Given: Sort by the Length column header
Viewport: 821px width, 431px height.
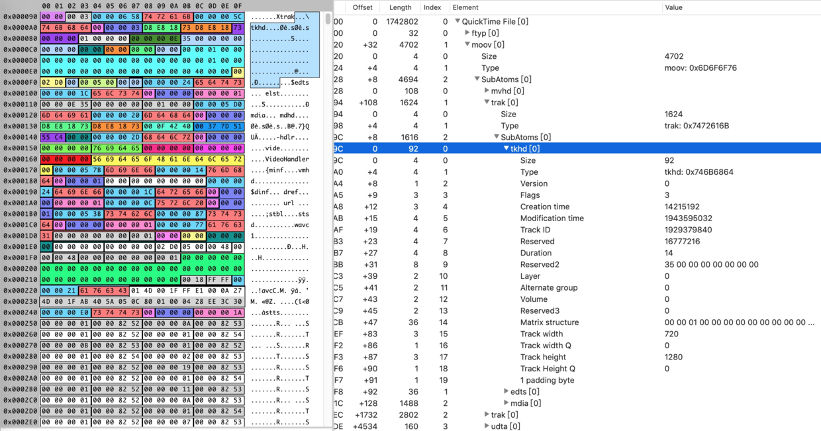Looking at the screenshot, I should 400,7.
